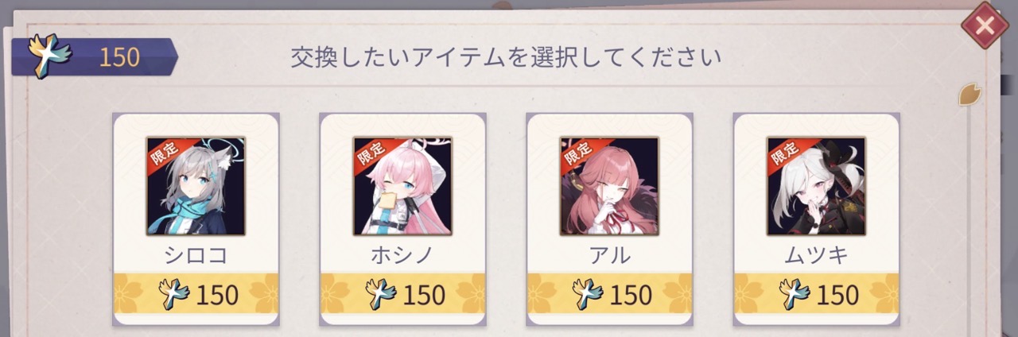Select the シロコ character portrait

click(196, 186)
